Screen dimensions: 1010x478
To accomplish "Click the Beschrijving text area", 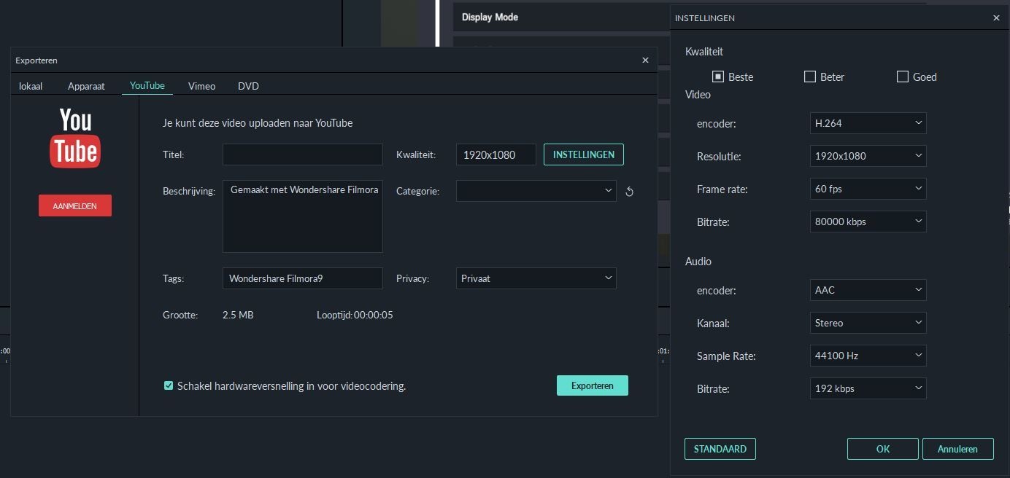I will click(303, 216).
